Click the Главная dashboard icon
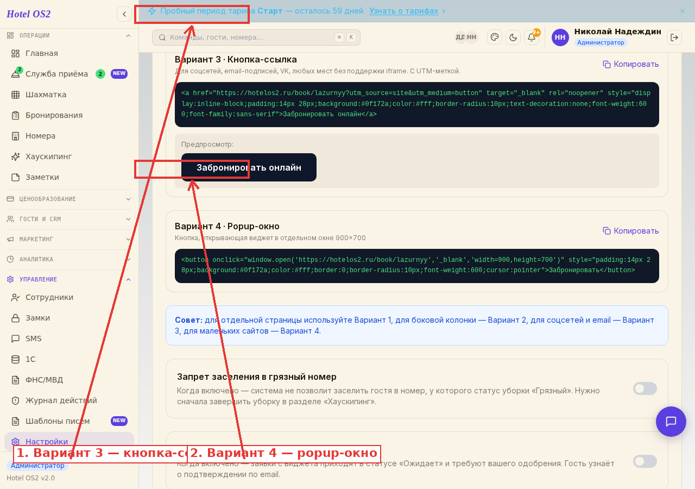Screen dimensions: 695x489 (x=15, y=53)
